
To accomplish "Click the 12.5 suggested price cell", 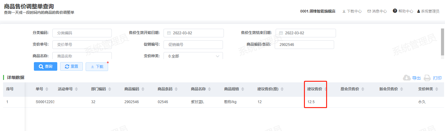I will pos(311,102).
